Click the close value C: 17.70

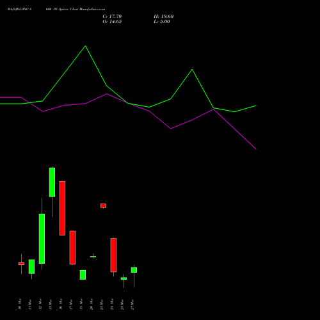click(x=112, y=17)
